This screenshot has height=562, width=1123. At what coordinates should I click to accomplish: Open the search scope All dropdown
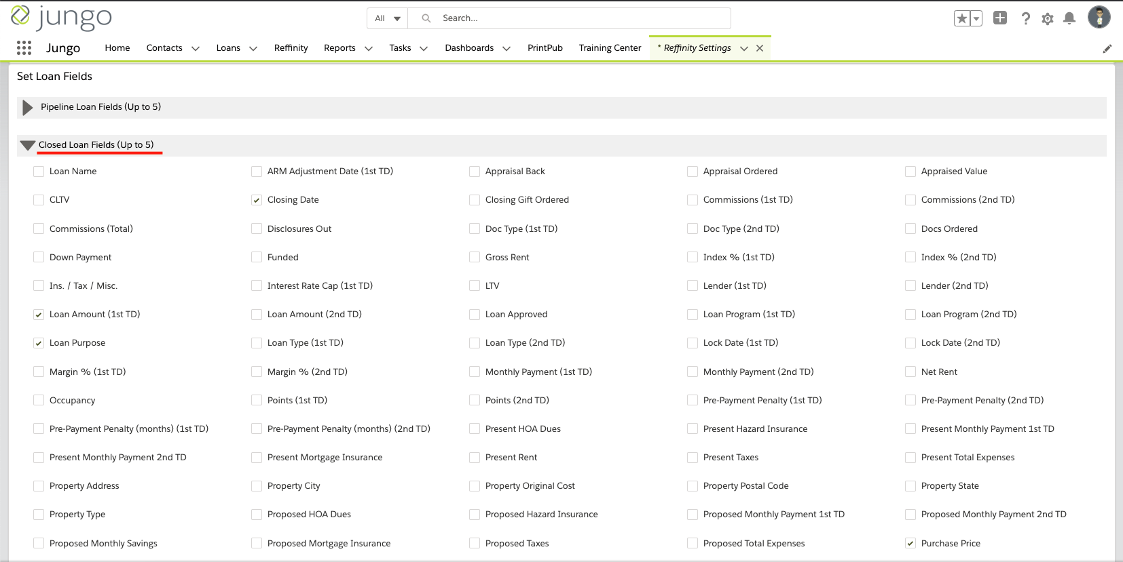click(x=388, y=18)
